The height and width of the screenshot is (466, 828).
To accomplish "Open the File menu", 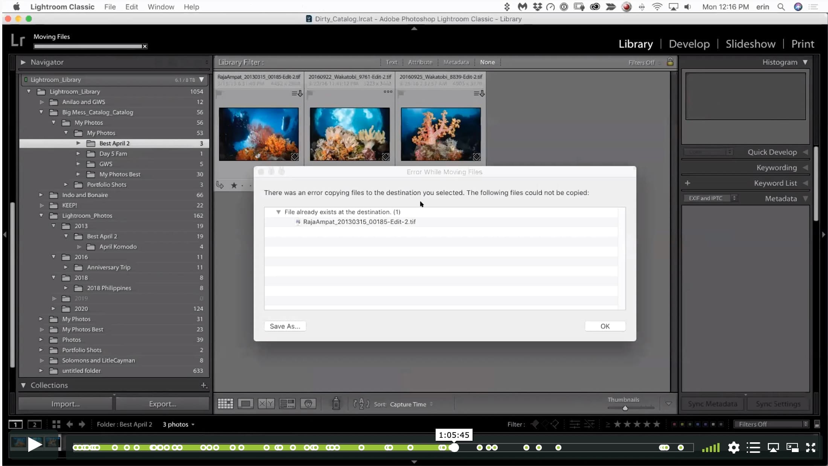I will (110, 7).
